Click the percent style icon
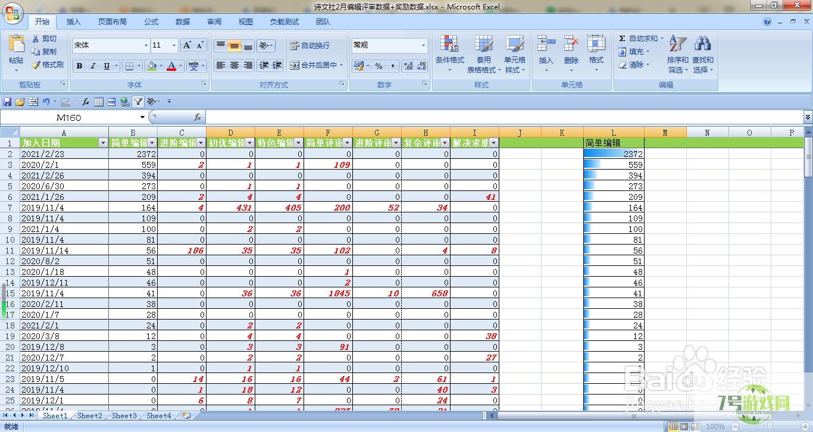Viewport: 813px width, 432px height. (379, 66)
